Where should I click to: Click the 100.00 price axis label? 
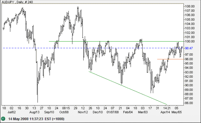coord(190,41)
